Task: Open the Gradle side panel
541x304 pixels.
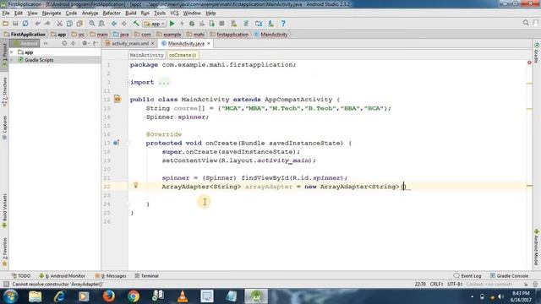Action: tap(537, 52)
